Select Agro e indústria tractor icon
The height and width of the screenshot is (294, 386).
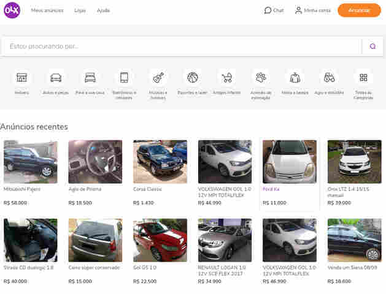[330, 78]
